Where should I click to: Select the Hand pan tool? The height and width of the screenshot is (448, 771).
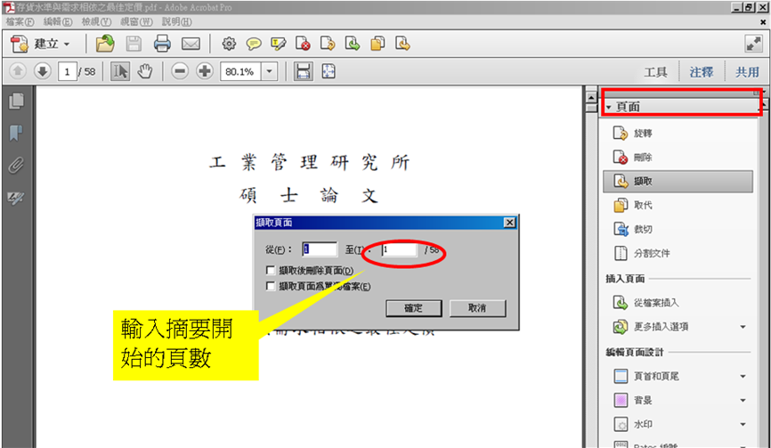point(145,71)
